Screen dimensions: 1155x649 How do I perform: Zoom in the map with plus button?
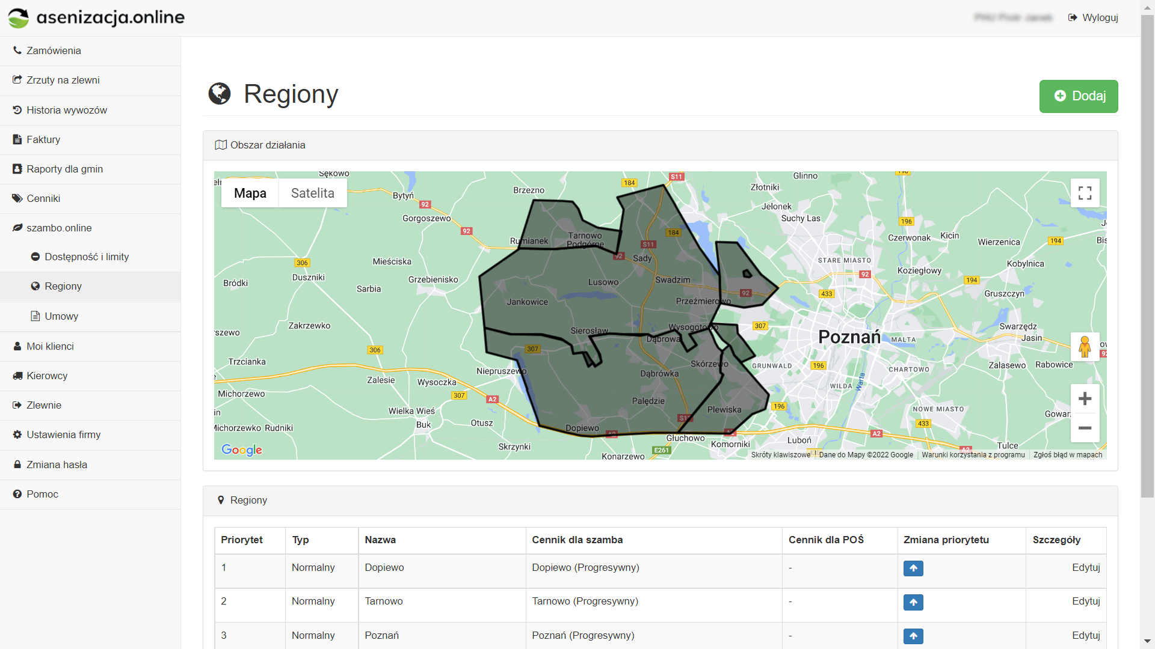click(1085, 398)
